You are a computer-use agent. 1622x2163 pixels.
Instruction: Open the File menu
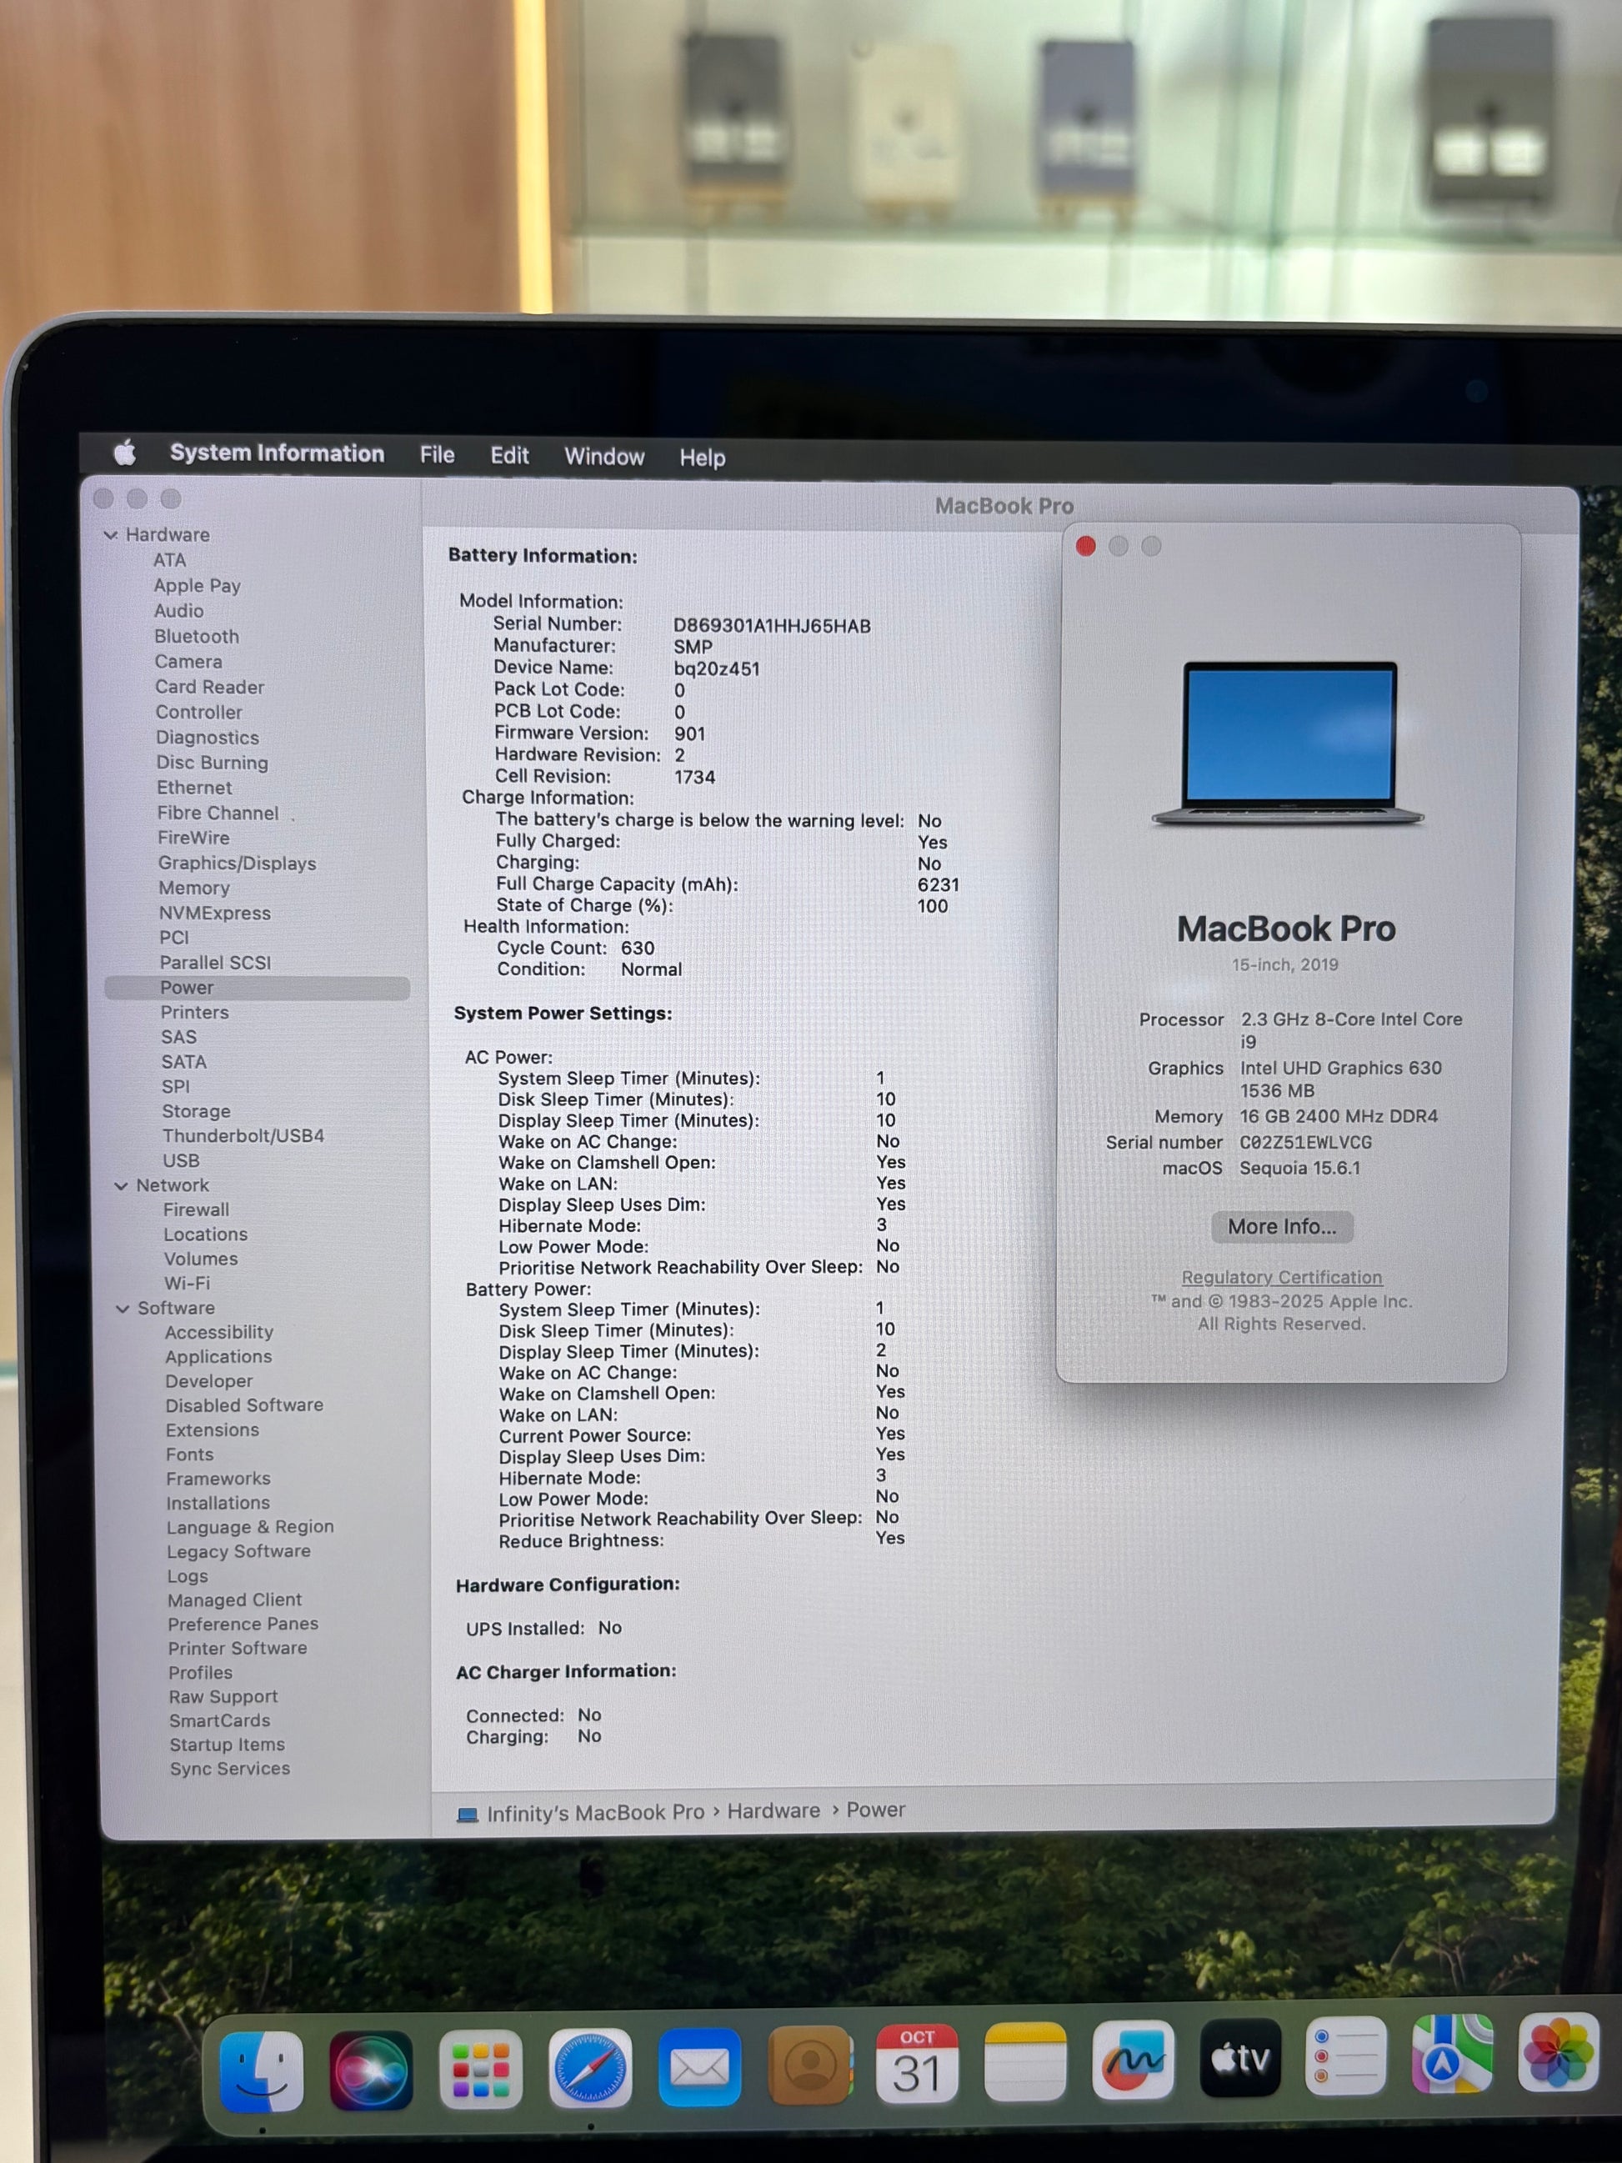point(437,455)
